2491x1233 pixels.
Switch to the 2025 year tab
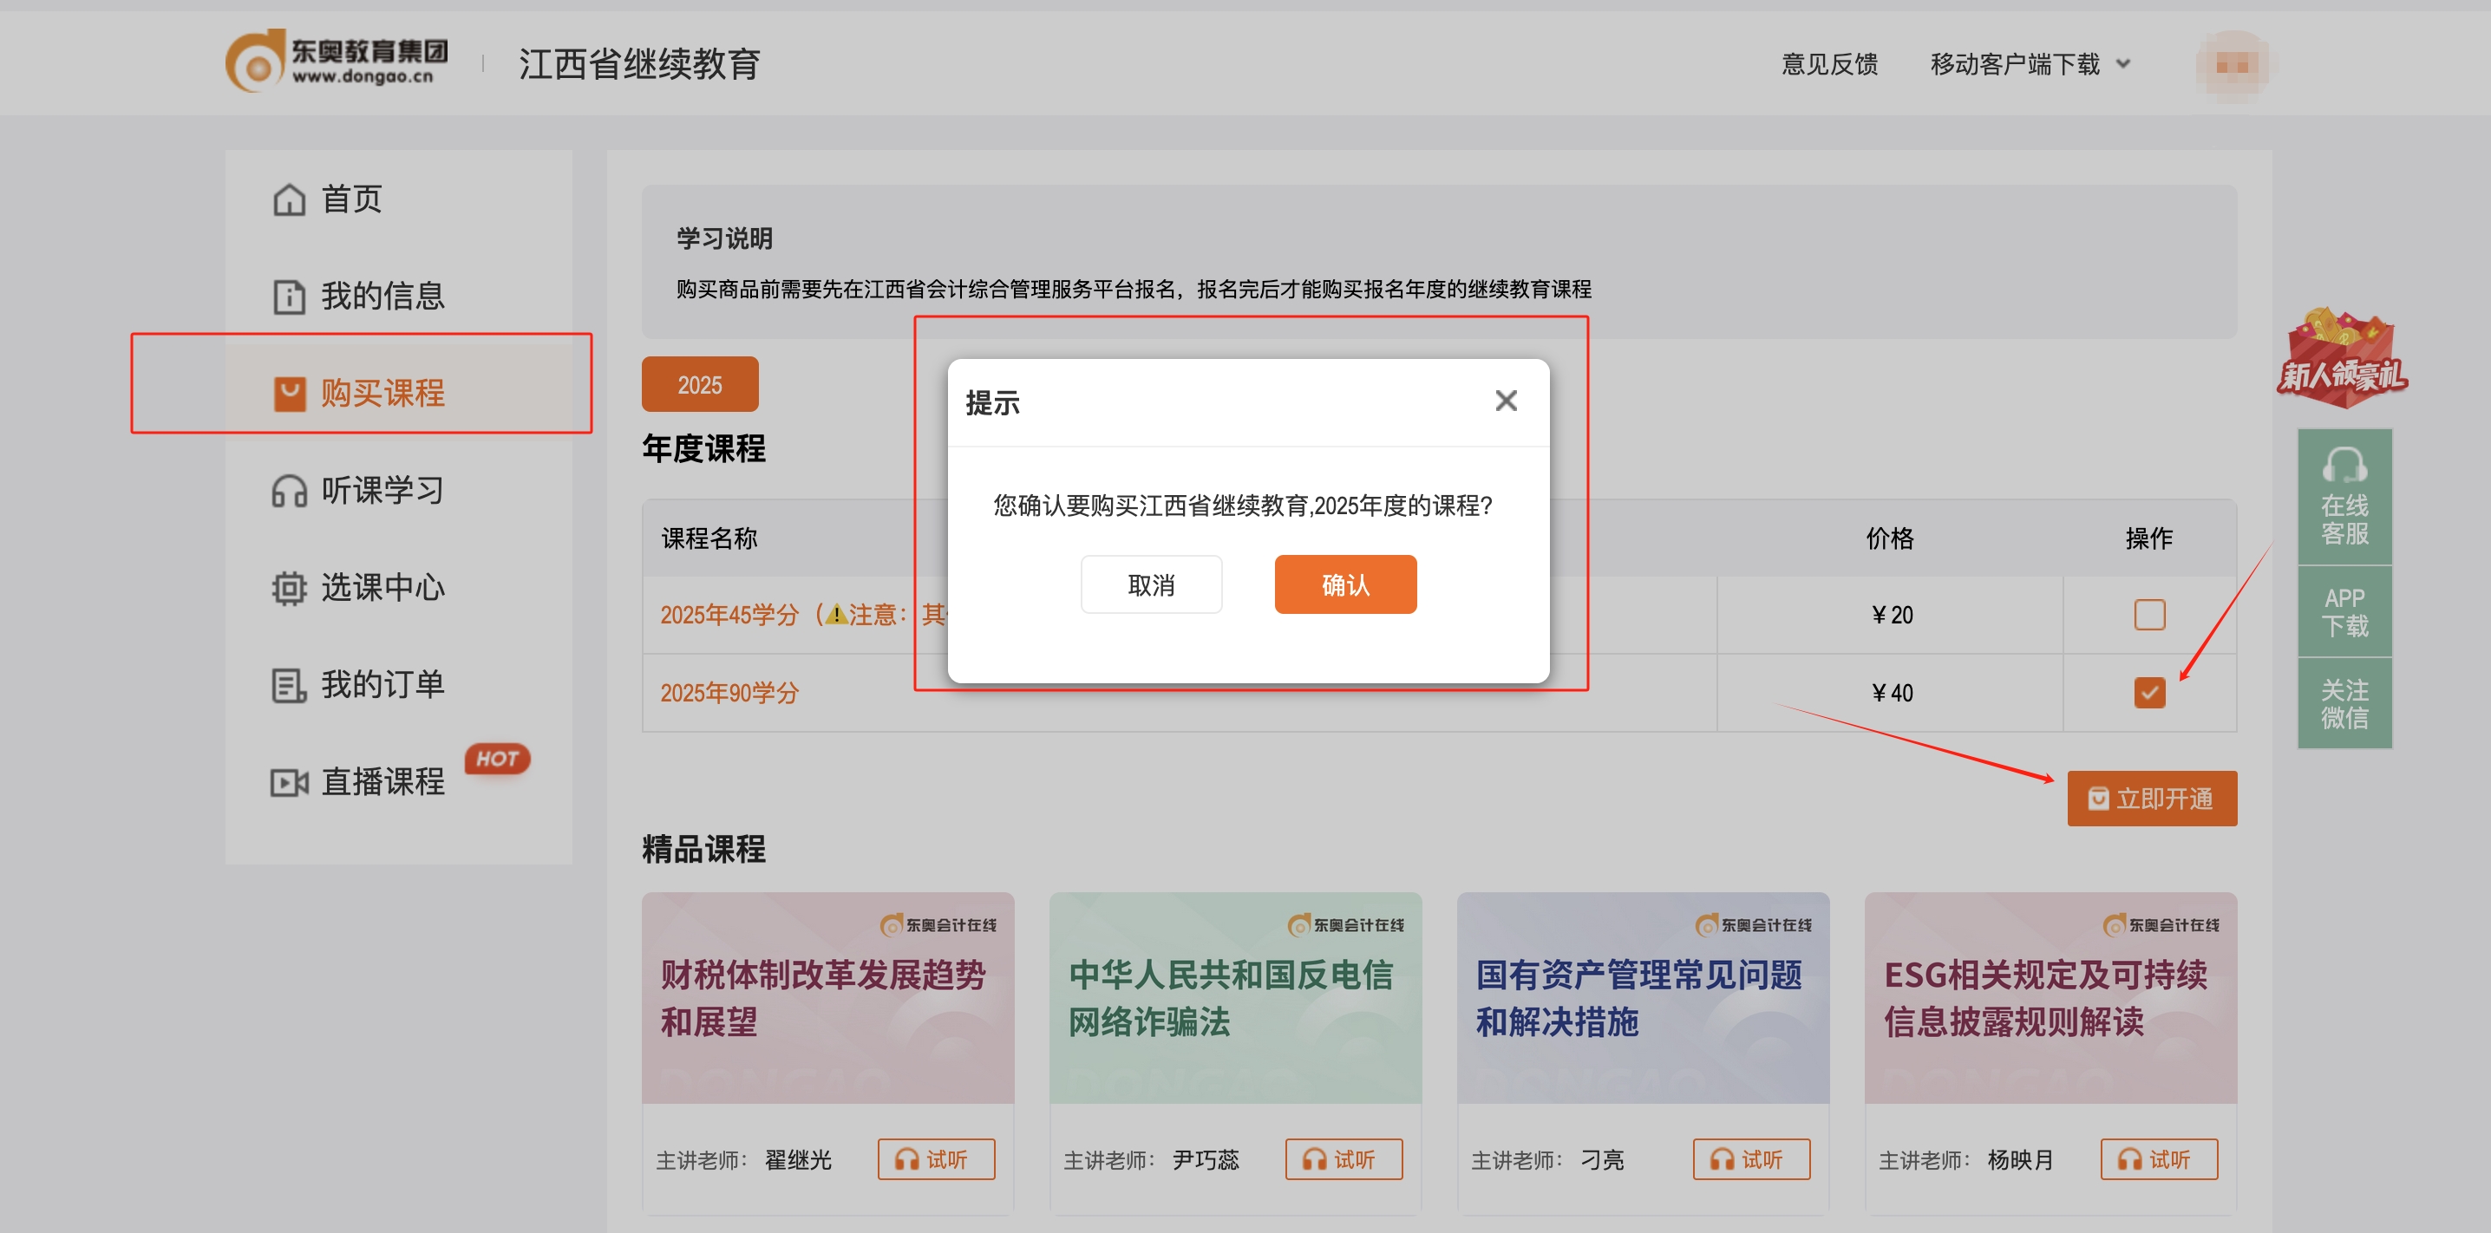pyautogui.click(x=699, y=384)
